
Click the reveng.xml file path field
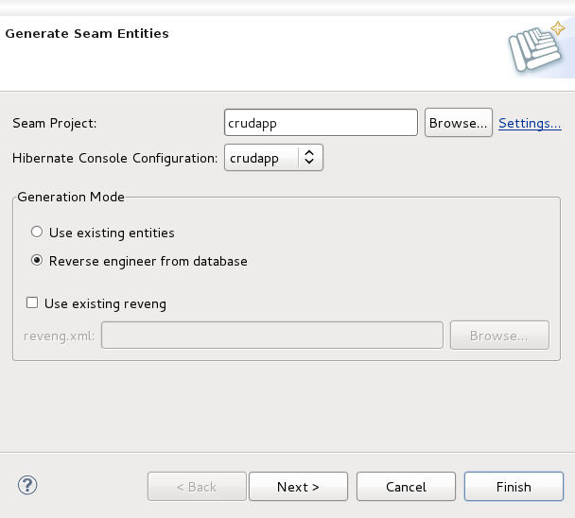(x=272, y=336)
